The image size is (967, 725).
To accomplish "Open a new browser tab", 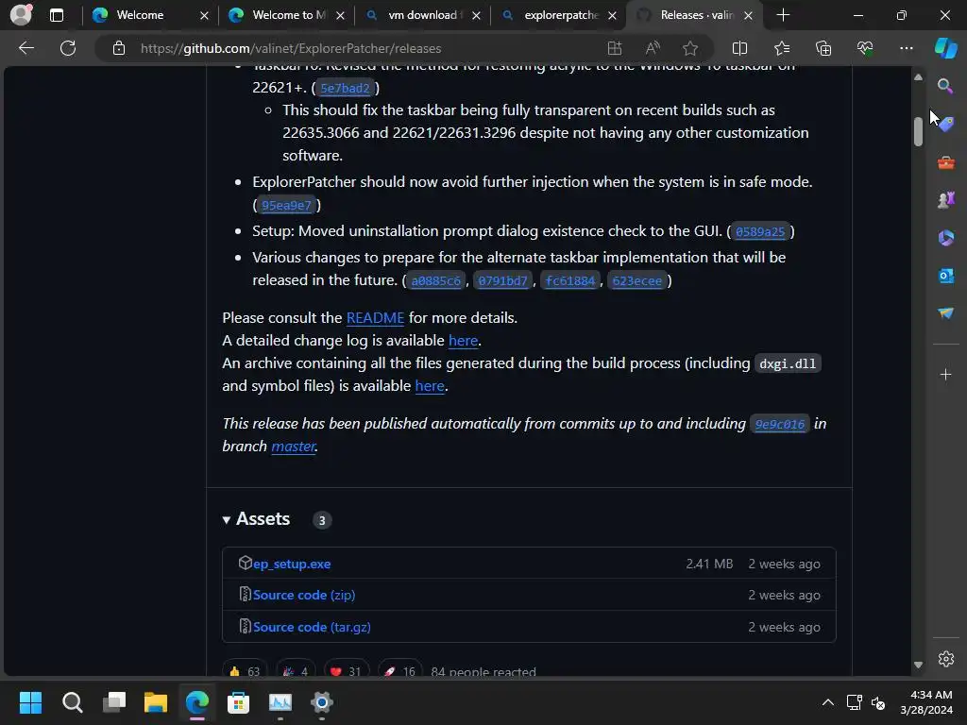I will (783, 15).
